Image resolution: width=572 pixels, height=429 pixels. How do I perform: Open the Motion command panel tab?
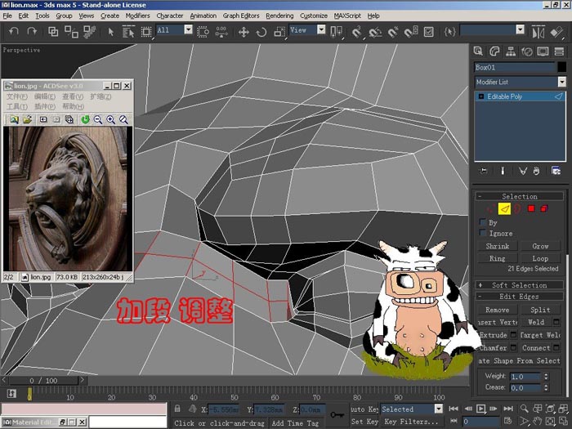click(527, 51)
